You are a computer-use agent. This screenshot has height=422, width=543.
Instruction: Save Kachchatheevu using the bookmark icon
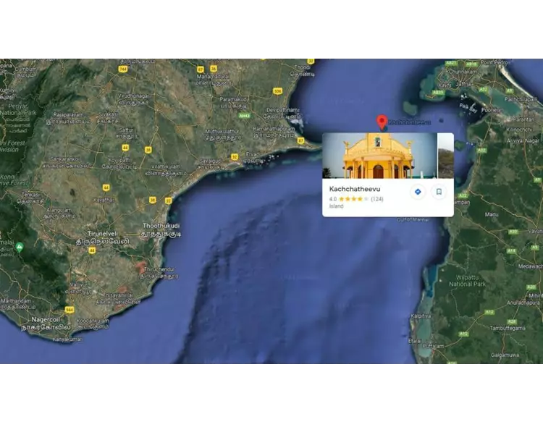[439, 192]
